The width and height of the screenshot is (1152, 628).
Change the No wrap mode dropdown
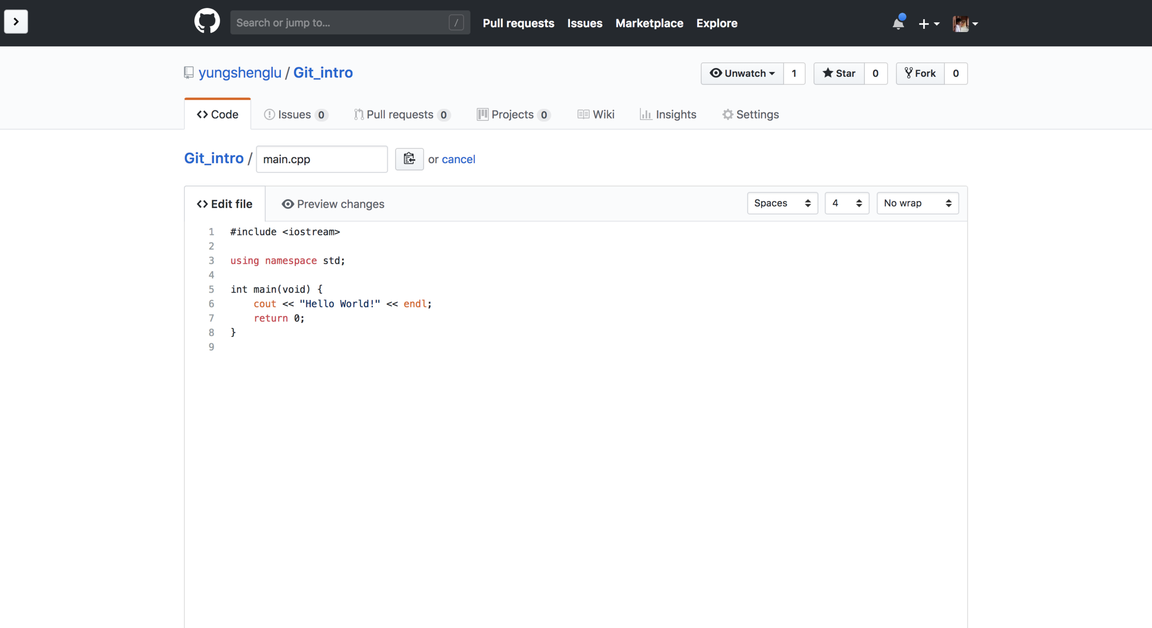917,203
